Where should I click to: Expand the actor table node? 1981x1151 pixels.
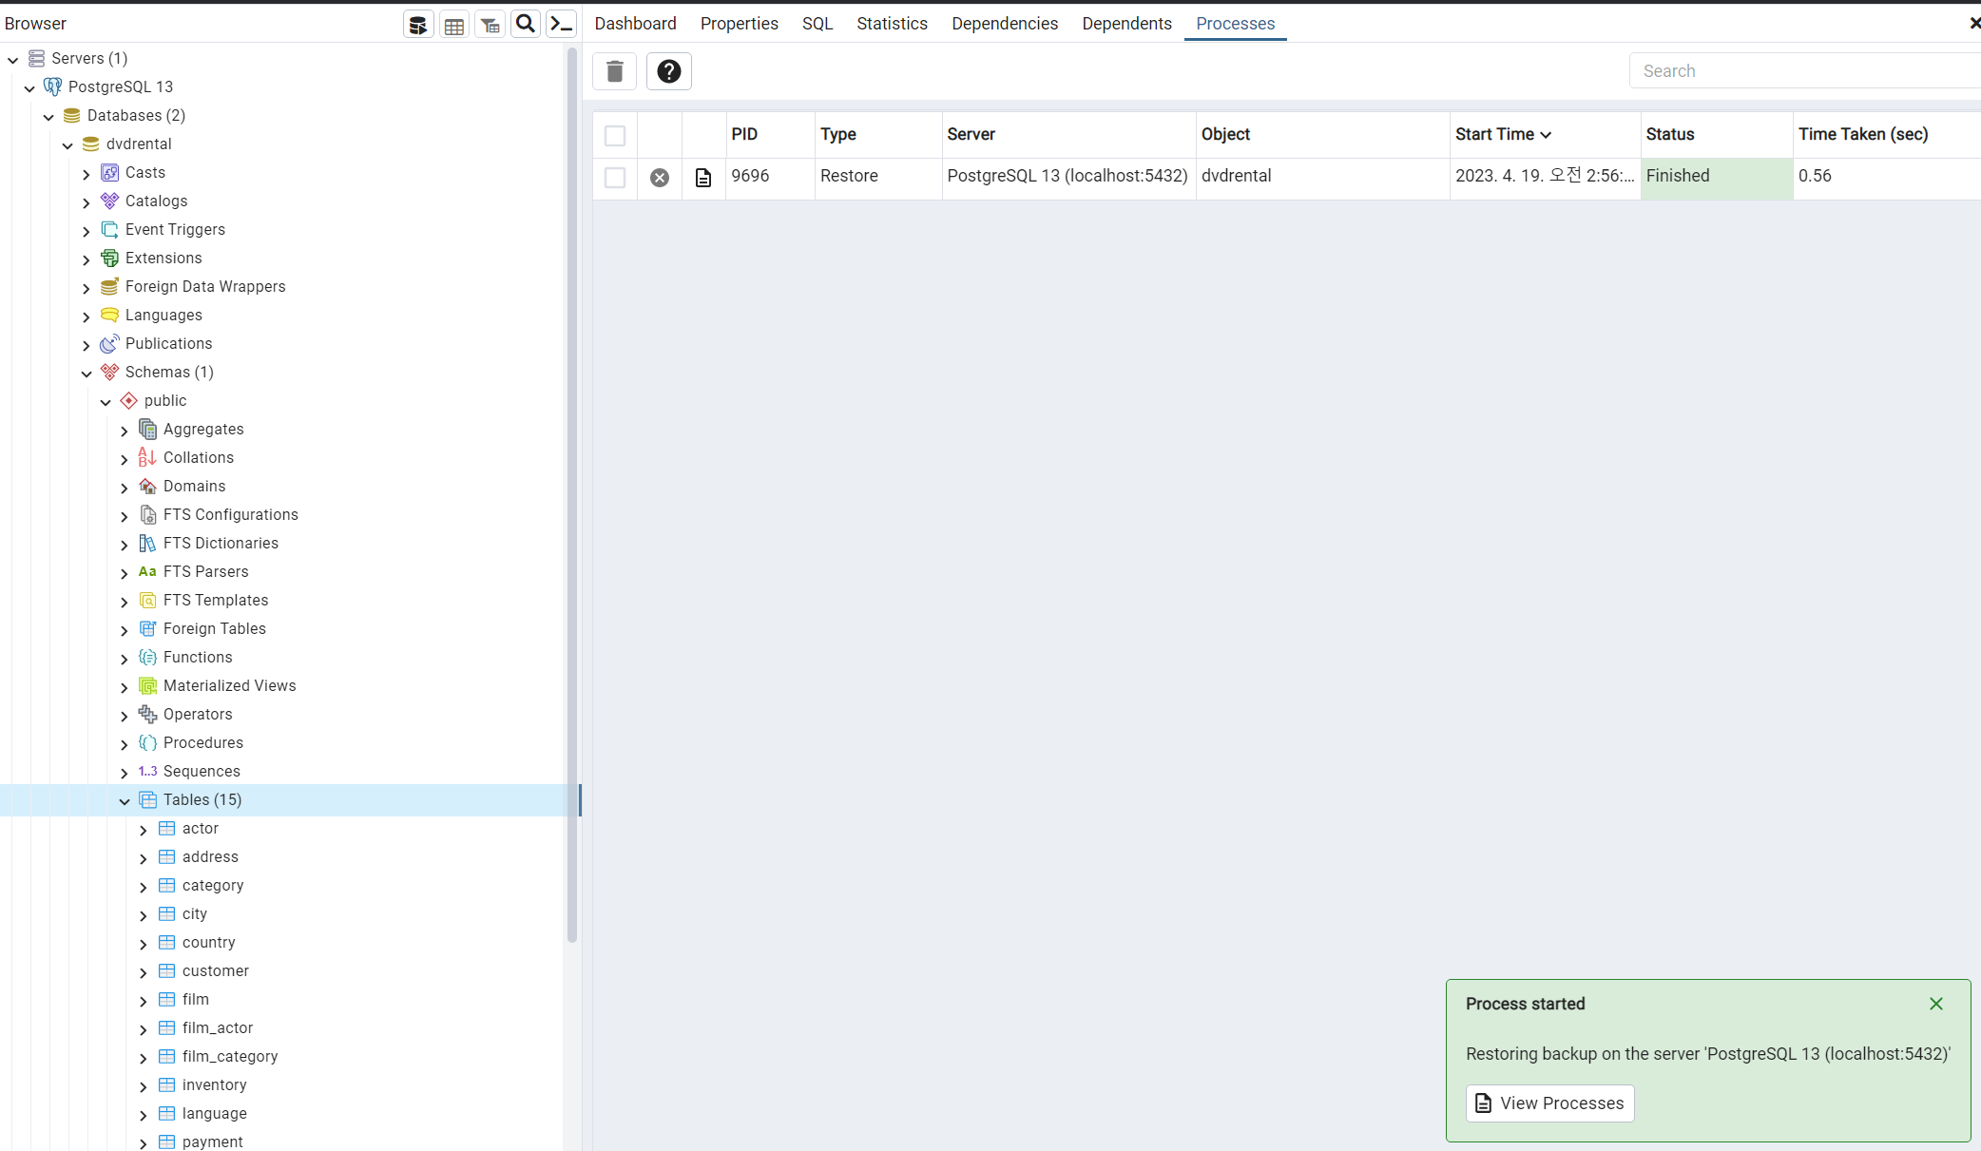coord(144,830)
